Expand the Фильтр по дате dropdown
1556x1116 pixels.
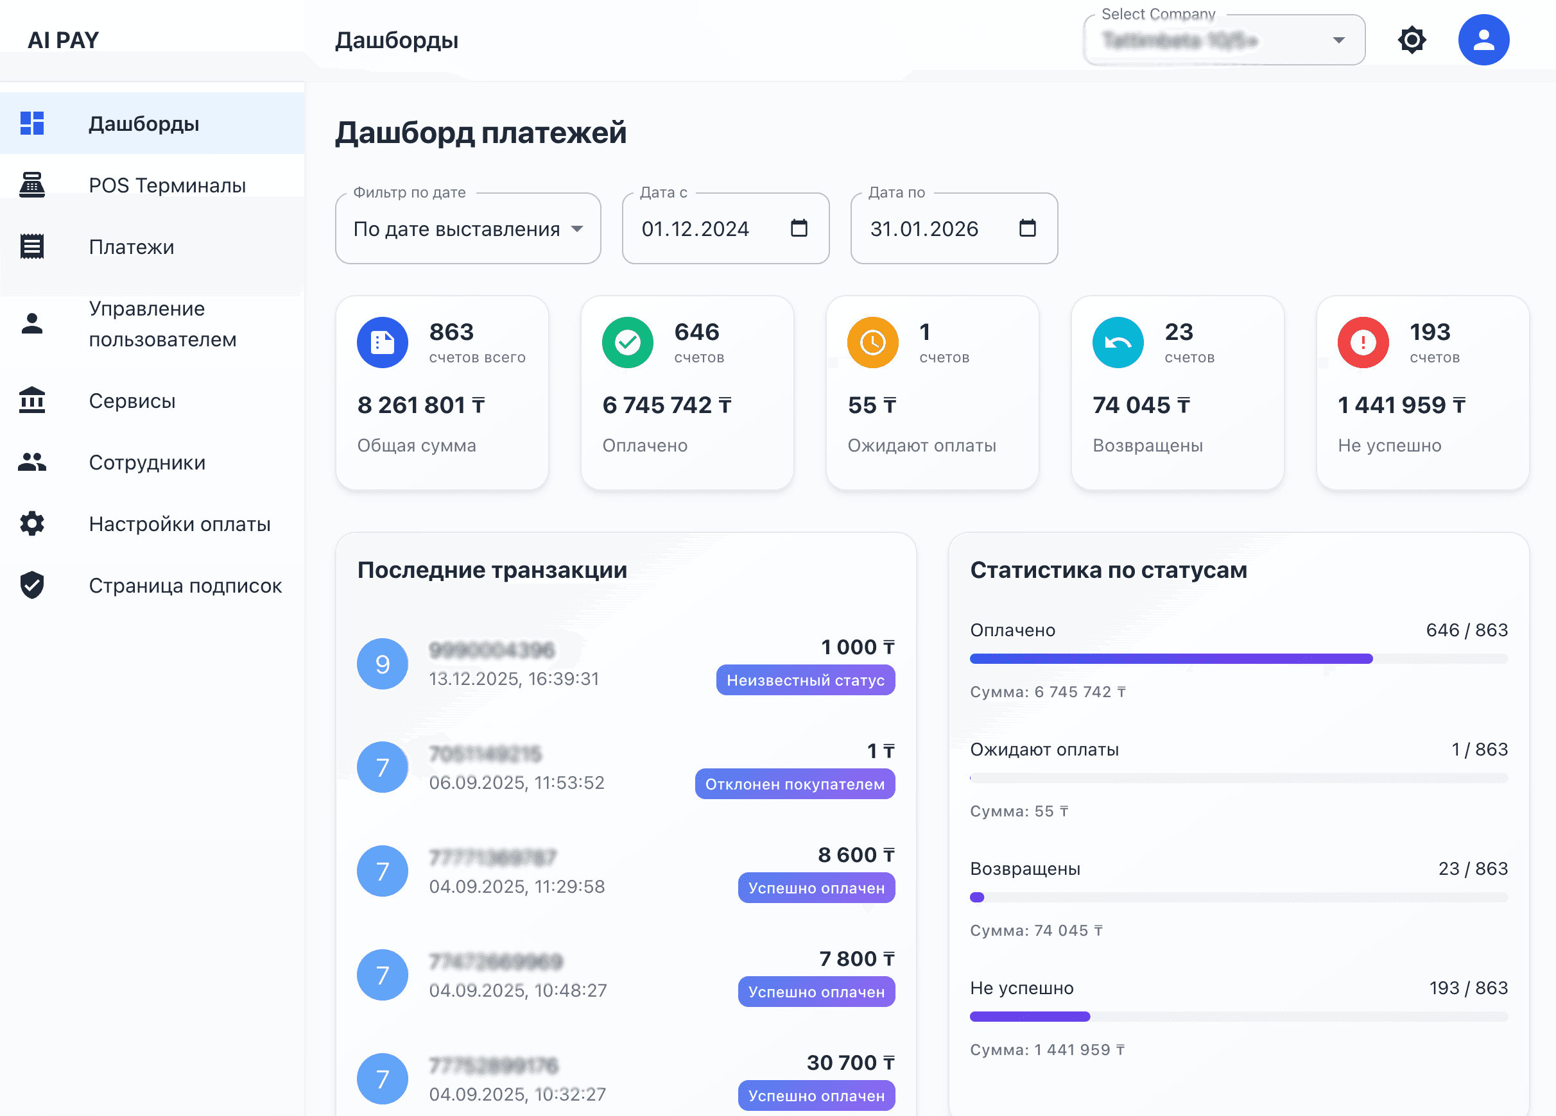point(577,228)
